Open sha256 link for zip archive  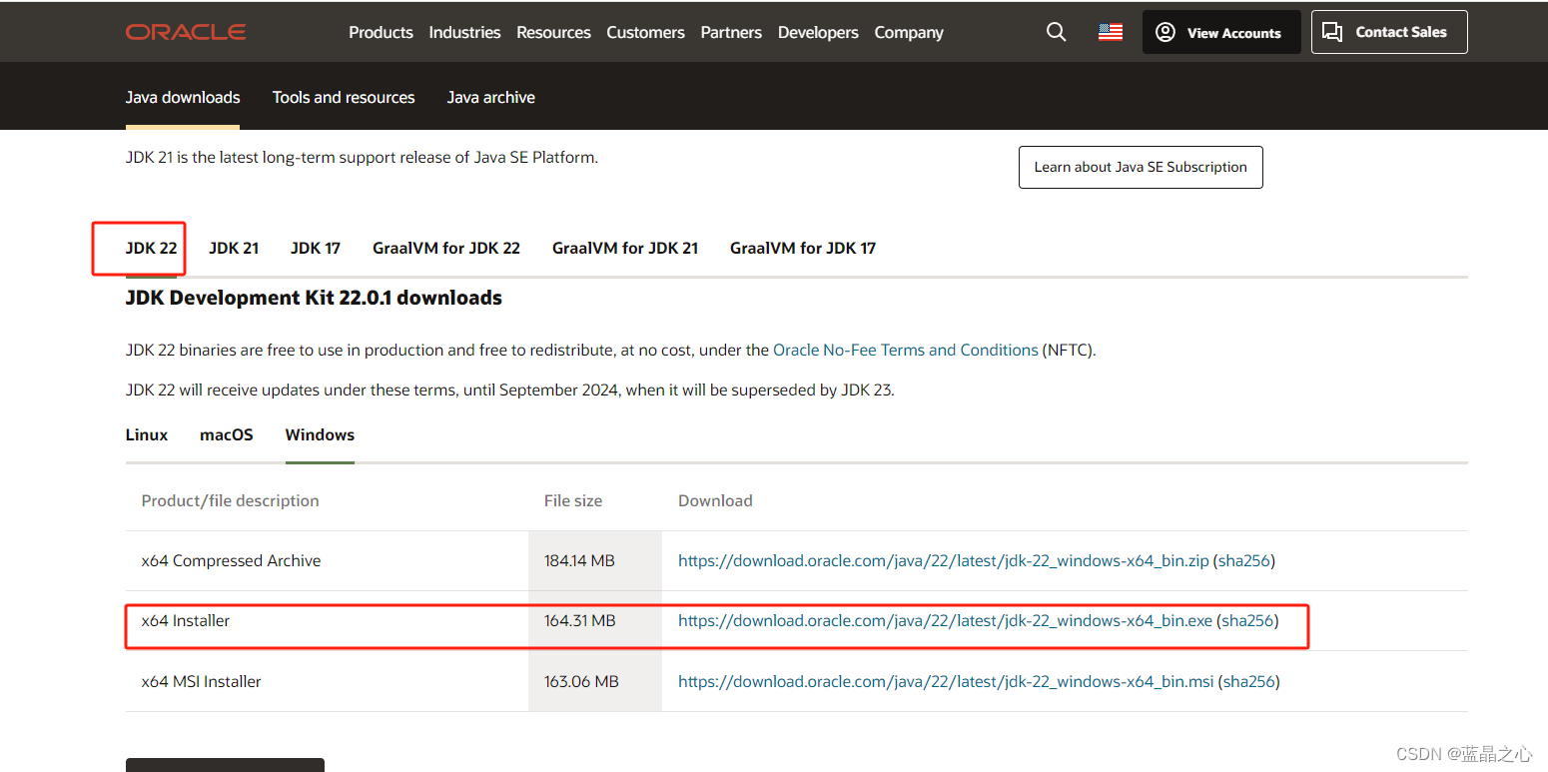pyautogui.click(x=1244, y=560)
